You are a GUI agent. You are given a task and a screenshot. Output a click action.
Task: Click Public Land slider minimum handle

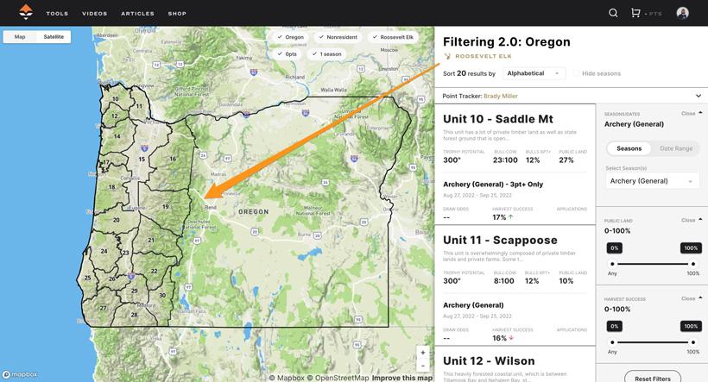coord(612,264)
